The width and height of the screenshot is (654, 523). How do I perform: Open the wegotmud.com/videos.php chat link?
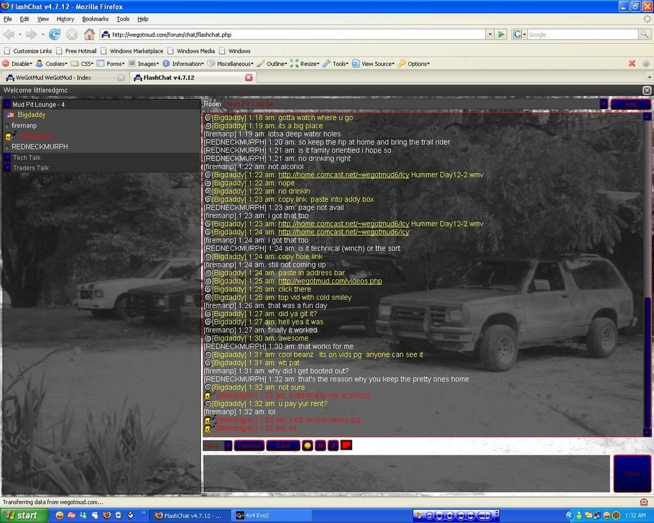330,281
